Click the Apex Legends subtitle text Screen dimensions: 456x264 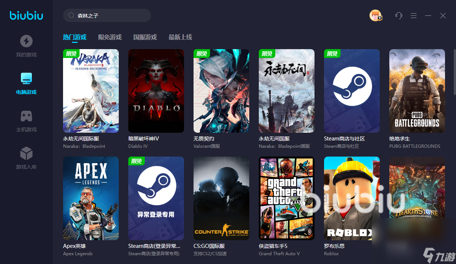(x=78, y=253)
